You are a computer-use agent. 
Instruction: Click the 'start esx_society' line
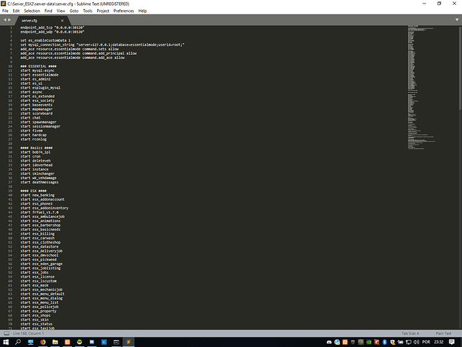click(x=37, y=101)
